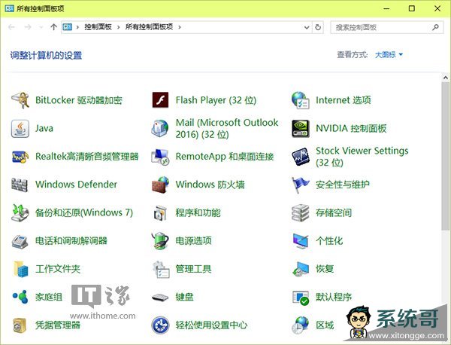Open the administrative tools icon
451x345 pixels.
(x=161, y=270)
